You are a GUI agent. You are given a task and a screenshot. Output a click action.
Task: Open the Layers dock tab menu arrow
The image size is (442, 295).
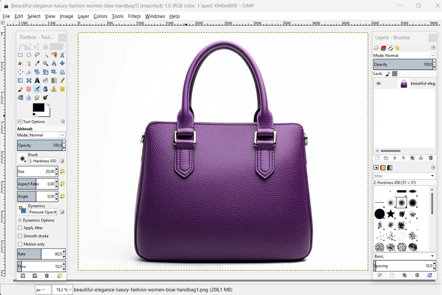coord(433,48)
